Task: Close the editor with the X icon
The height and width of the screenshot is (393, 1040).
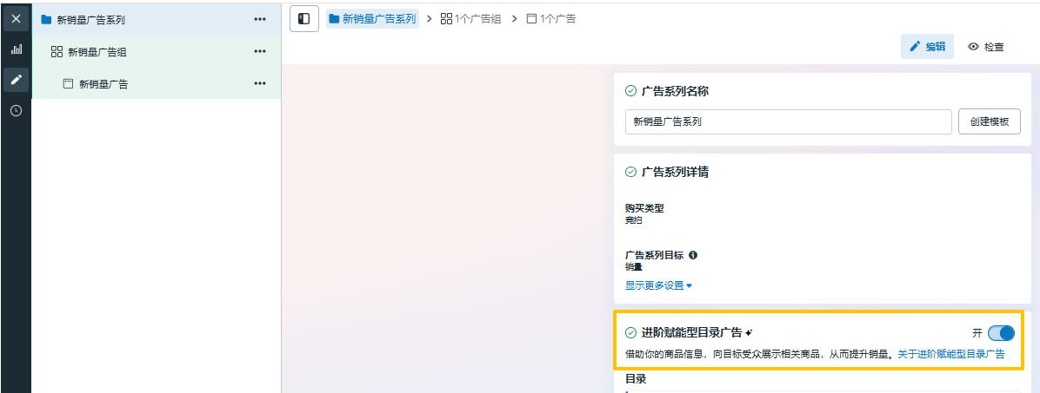Action: 16,18
